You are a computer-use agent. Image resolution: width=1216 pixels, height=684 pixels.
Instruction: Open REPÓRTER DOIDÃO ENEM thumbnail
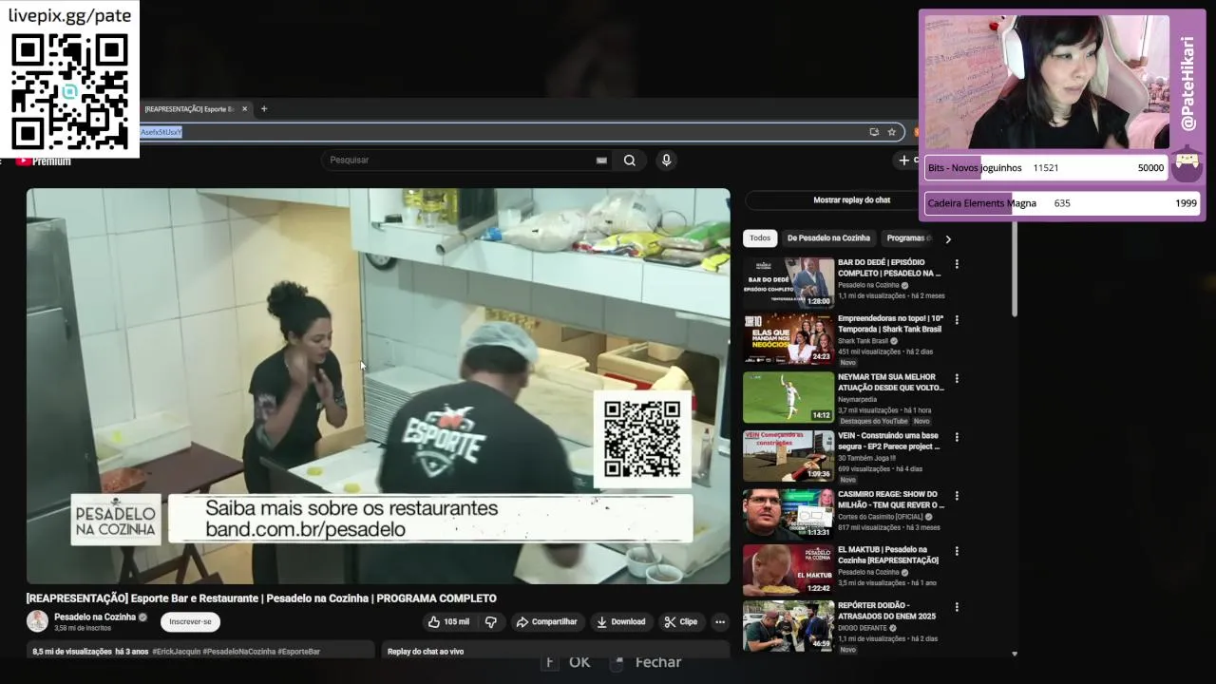click(x=788, y=626)
